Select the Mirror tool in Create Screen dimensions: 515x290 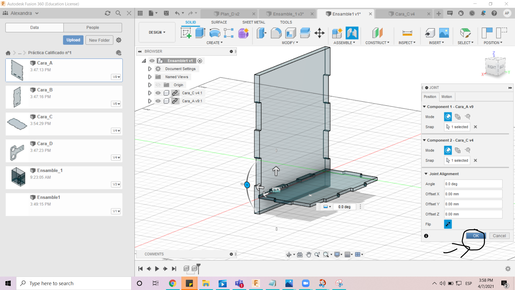click(x=214, y=42)
